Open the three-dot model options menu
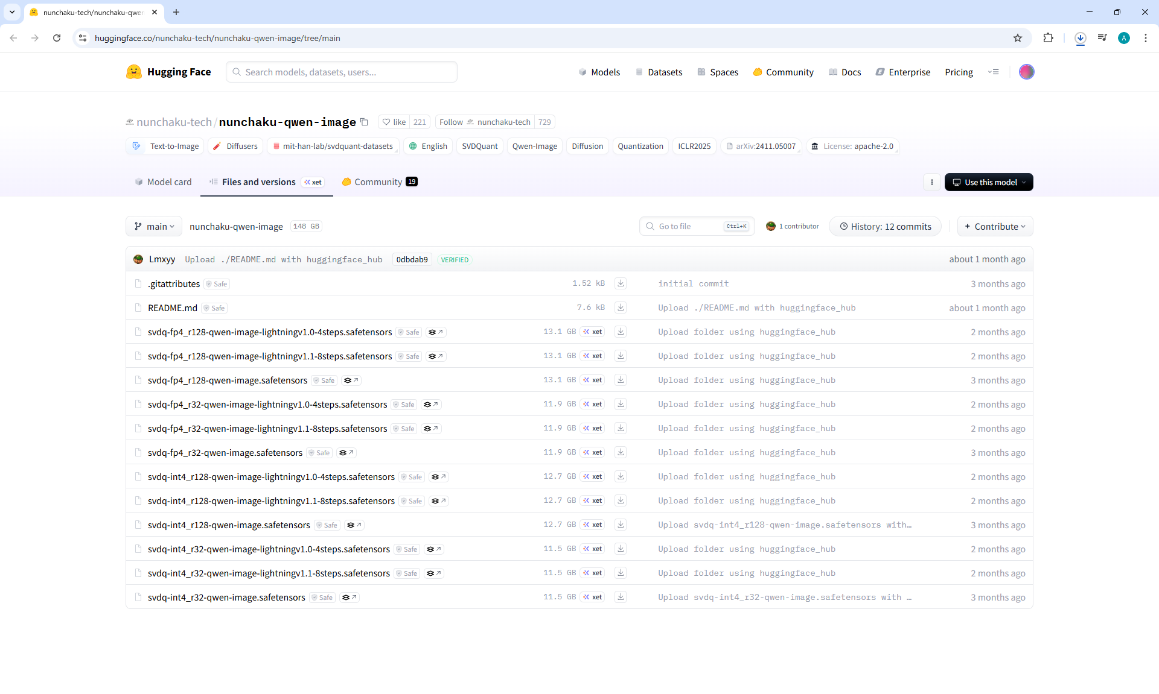 click(x=931, y=182)
